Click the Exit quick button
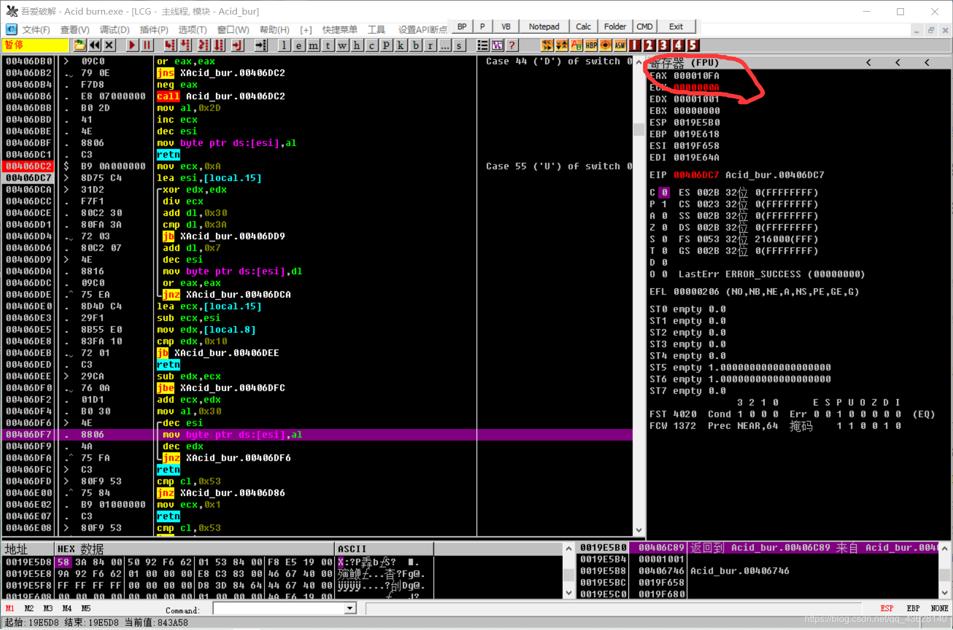This screenshot has height=630, width=953. click(x=676, y=27)
